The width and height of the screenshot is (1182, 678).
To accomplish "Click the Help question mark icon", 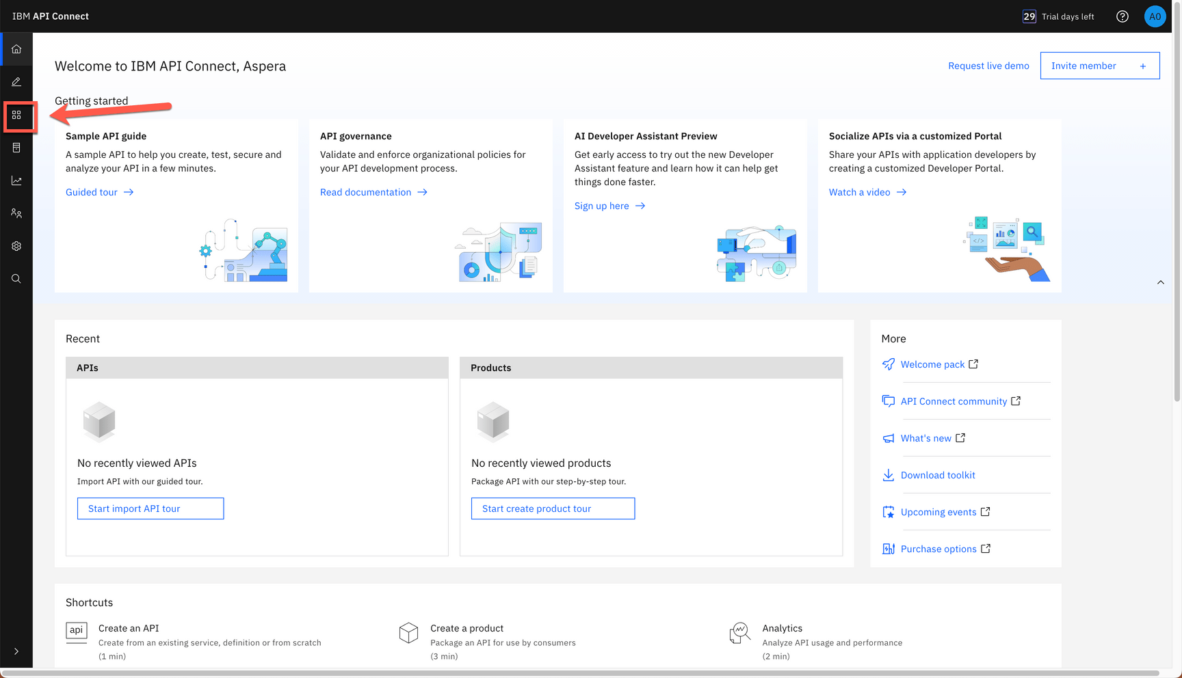I will click(1122, 16).
